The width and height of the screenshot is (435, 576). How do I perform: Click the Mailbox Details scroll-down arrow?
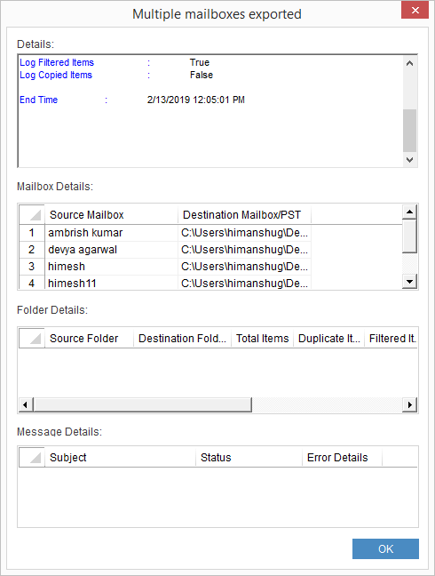[x=409, y=282]
